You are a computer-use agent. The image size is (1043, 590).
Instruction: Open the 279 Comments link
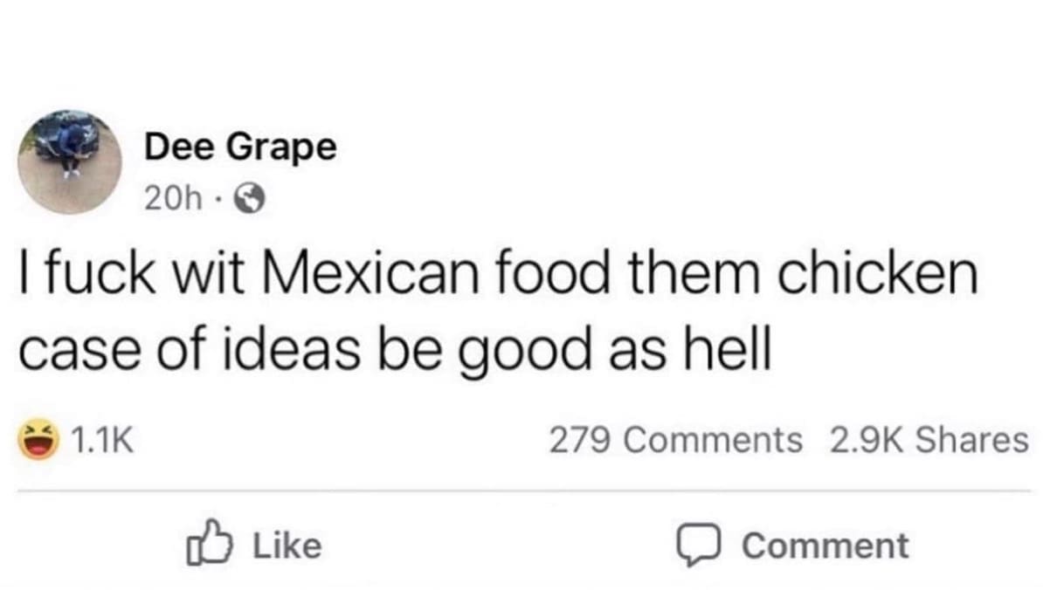tap(675, 441)
